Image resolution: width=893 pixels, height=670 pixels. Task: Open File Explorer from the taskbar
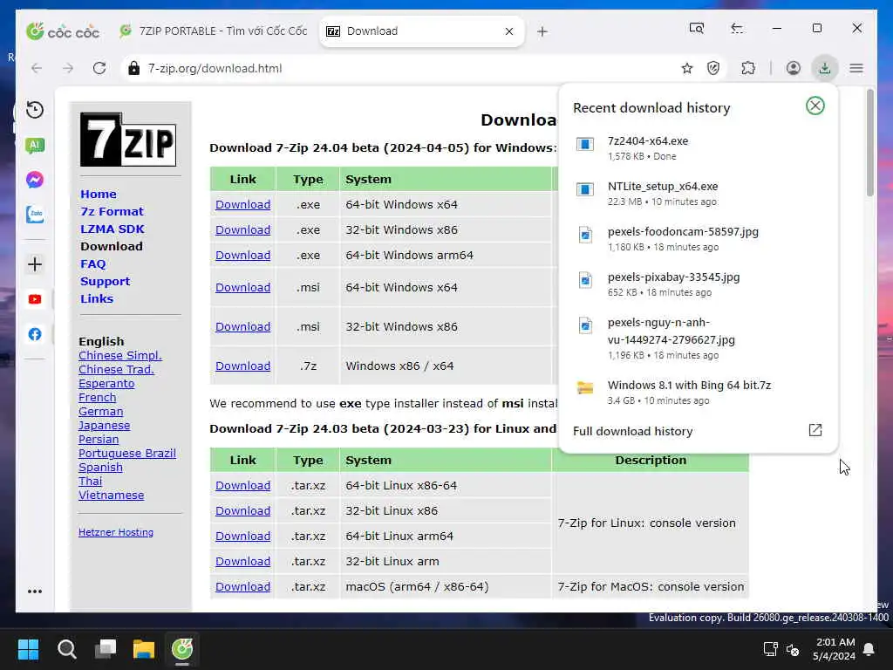coord(144,649)
